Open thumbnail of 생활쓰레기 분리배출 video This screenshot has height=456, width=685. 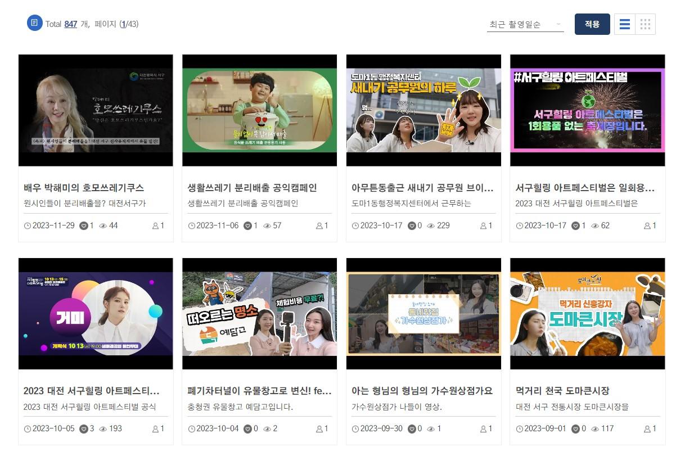click(259, 110)
